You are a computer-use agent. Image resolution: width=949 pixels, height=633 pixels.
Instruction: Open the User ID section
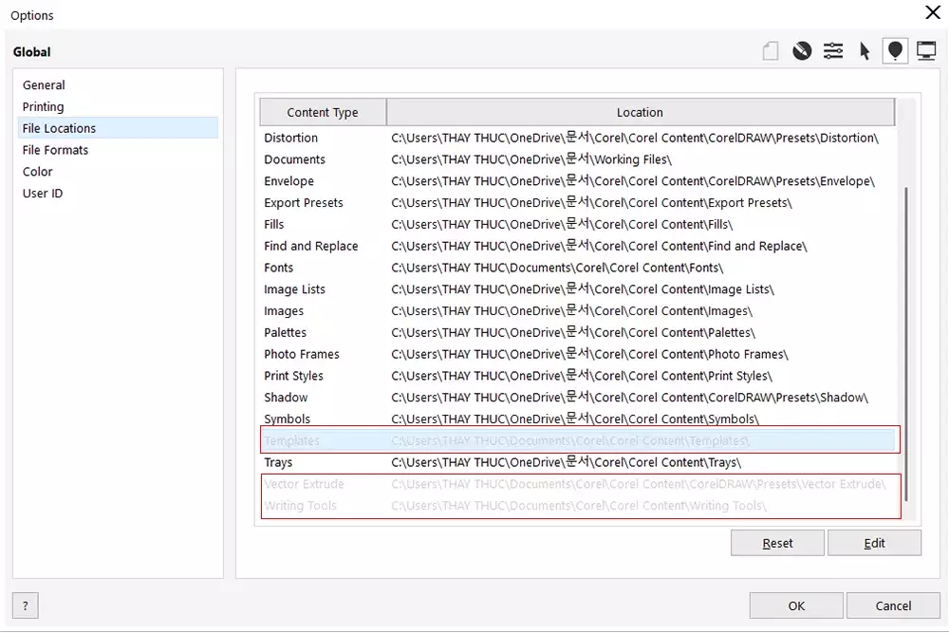(x=43, y=194)
